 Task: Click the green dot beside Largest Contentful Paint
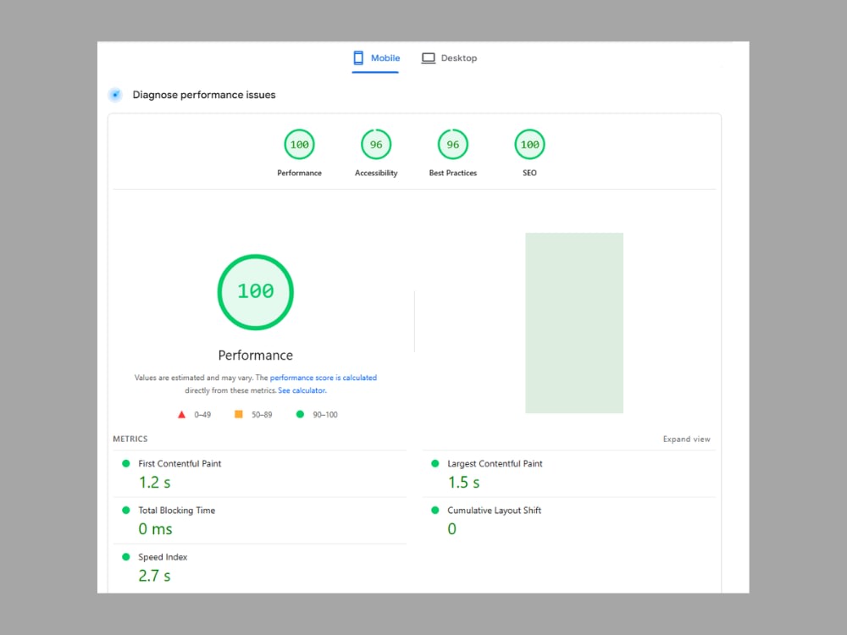click(x=435, y=463)
